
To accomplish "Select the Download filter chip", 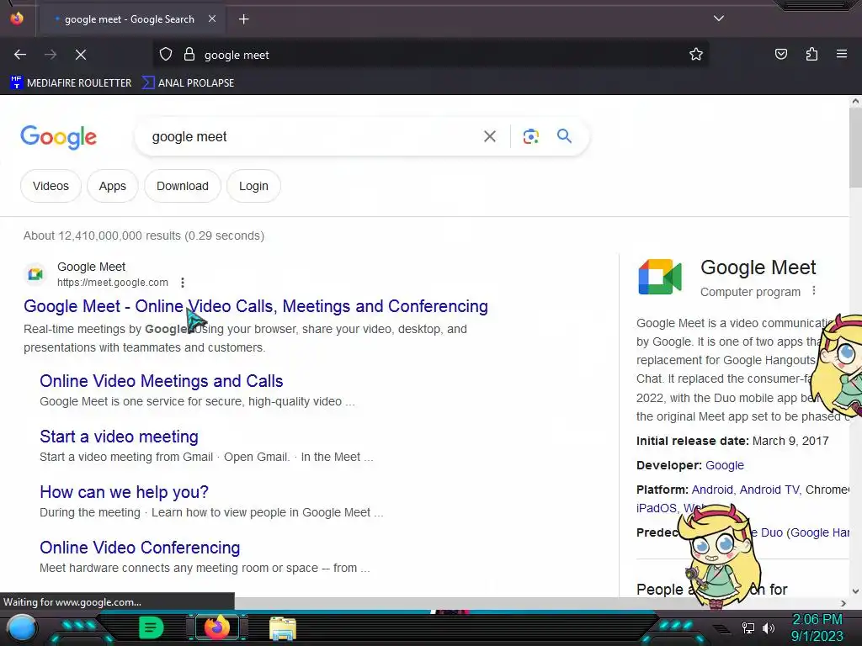I will pos(183,186).
